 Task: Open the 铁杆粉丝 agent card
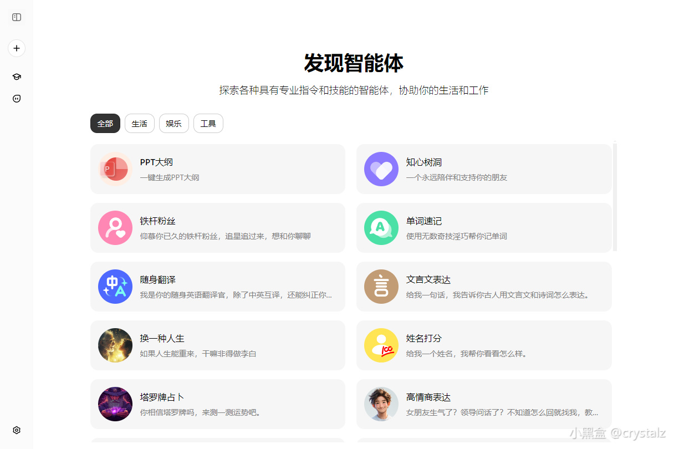coord(217,228)
